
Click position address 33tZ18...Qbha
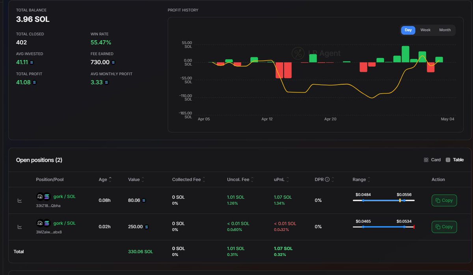48,205
